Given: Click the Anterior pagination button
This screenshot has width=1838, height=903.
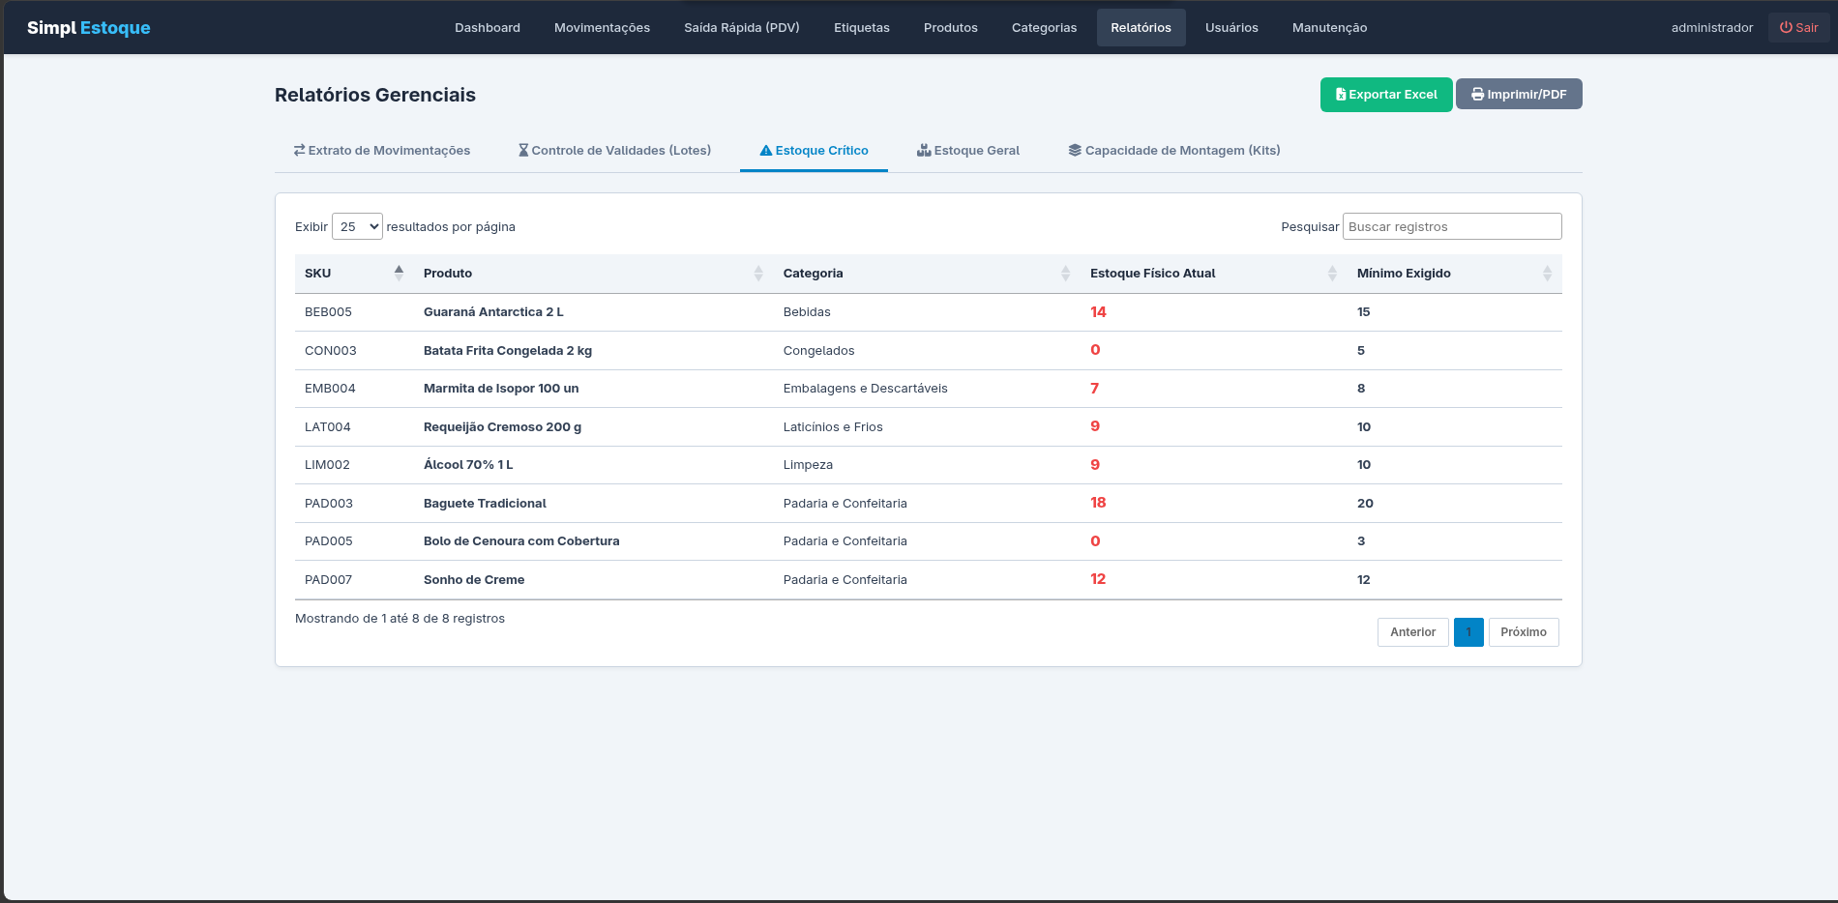Looking at the screenshot, I should (x=1412, y=632).
